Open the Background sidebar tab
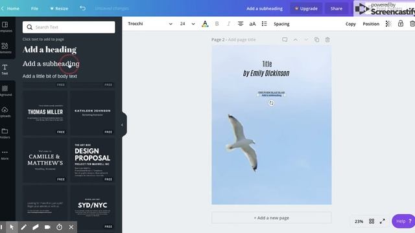The height and width of the screenshot is (233, 415). [5, 91]
